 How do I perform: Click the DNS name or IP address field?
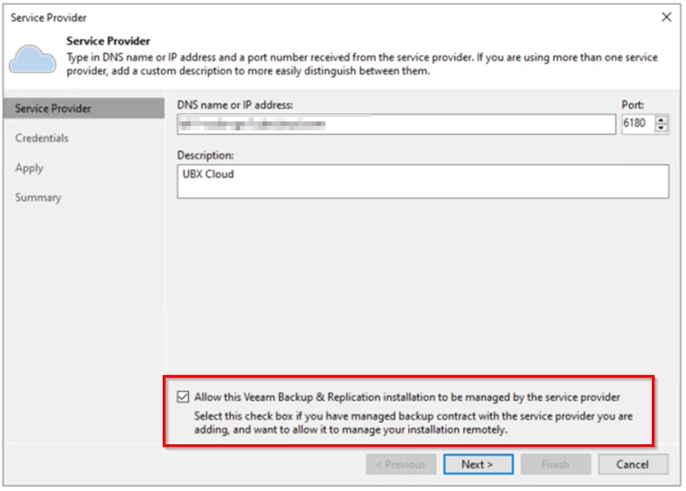pyautogui.click(x=396, y=124)
